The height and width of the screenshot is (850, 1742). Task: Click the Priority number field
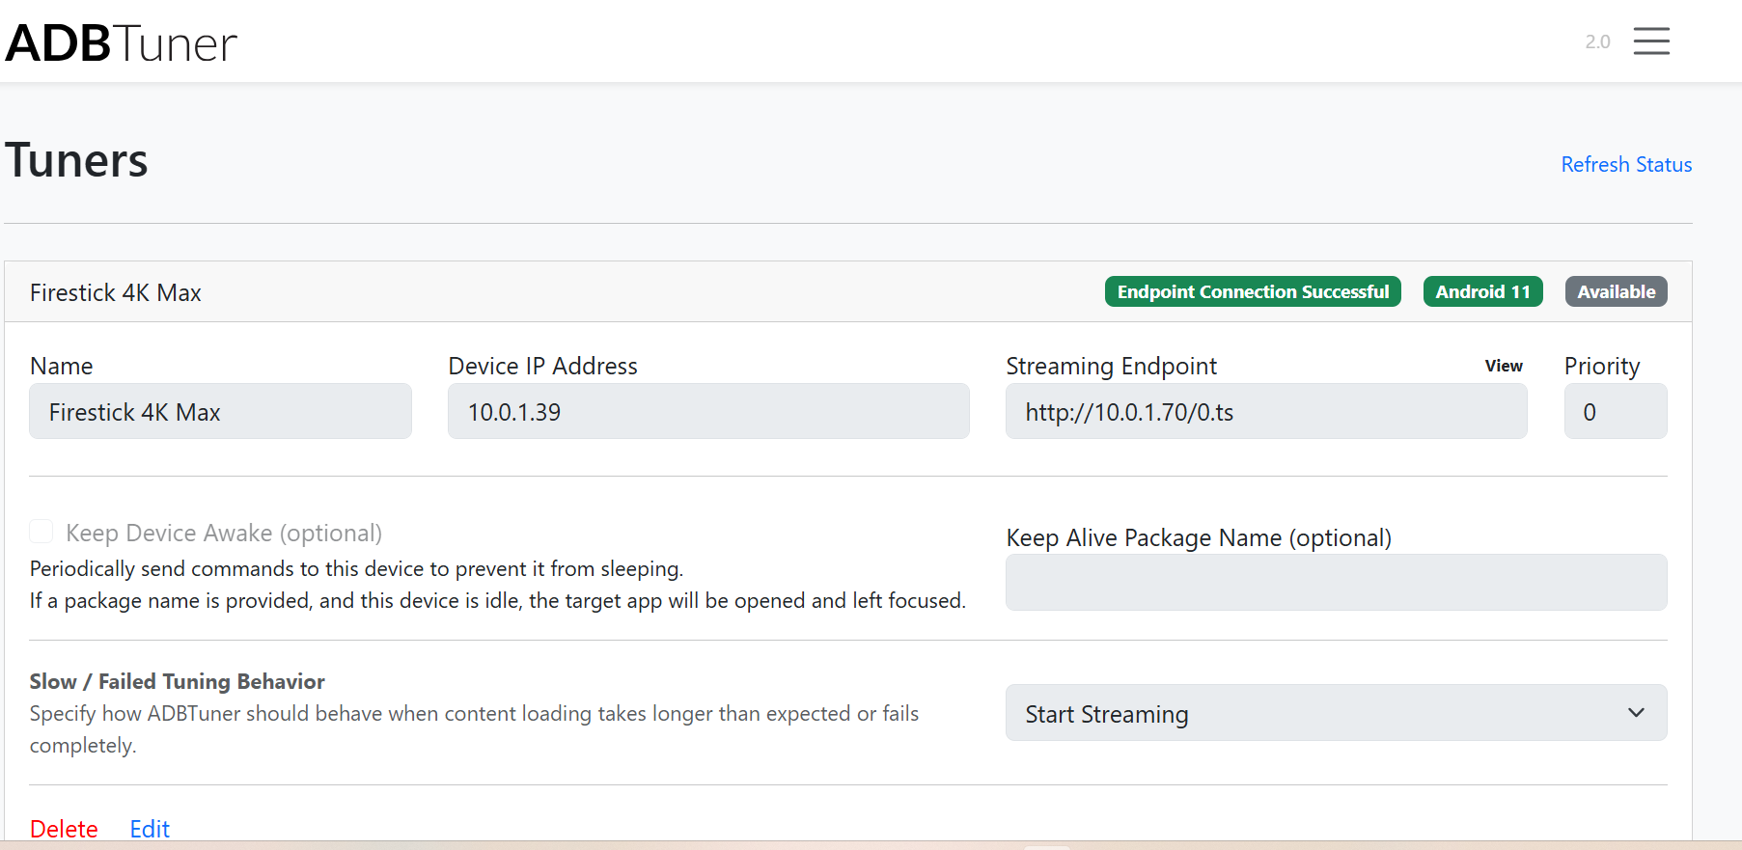(1615, 412)
